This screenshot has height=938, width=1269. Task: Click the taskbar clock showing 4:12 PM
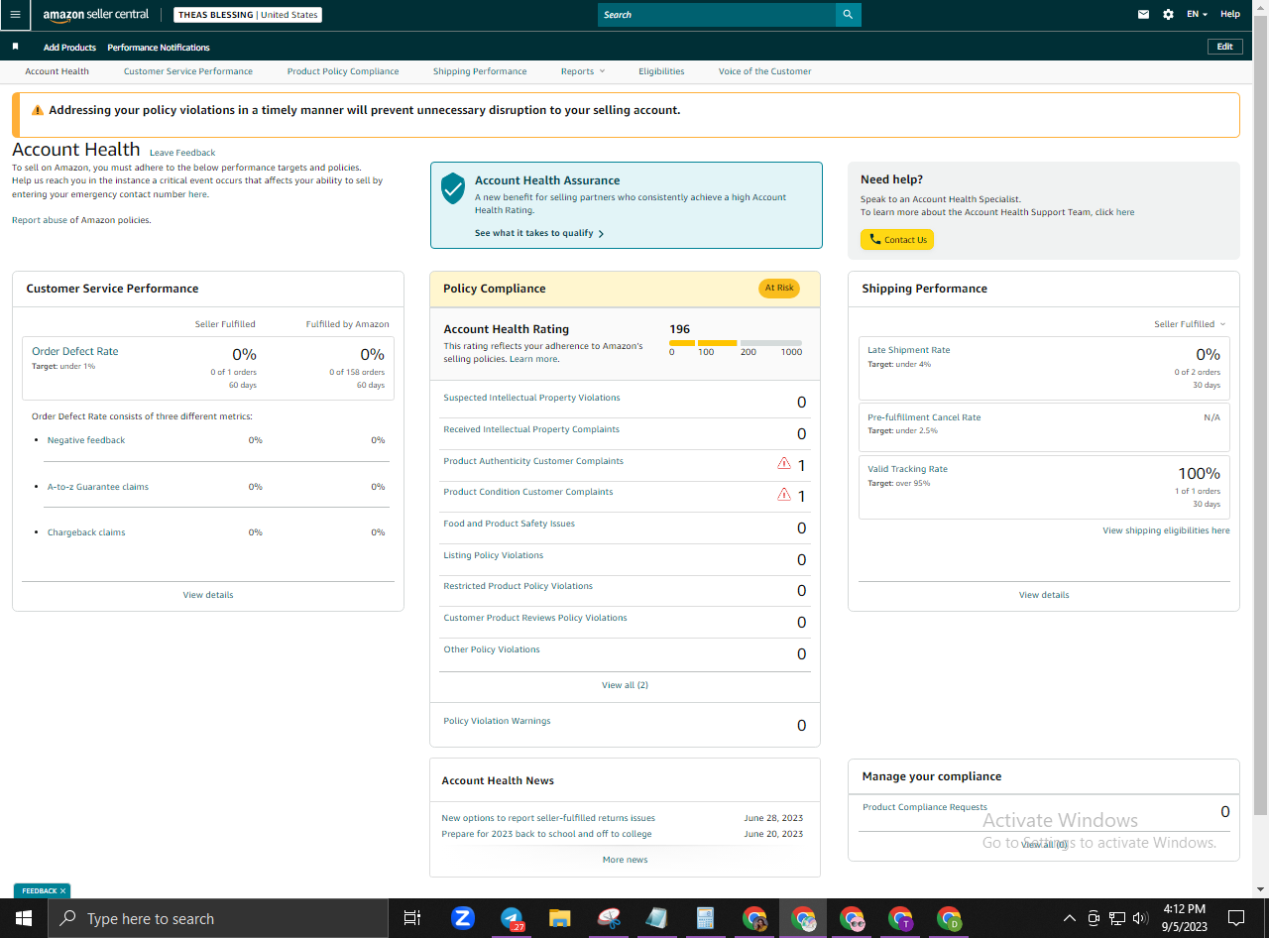[1184, 918]
